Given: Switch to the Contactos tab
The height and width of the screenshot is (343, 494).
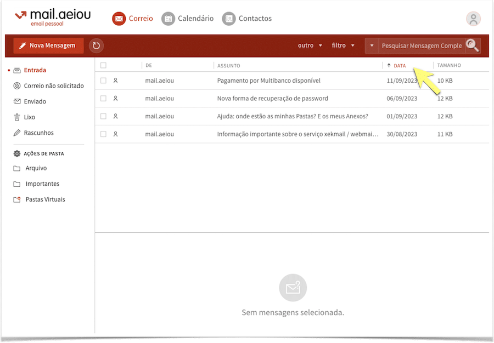Looking at the screenshot, I should point(247,19).
